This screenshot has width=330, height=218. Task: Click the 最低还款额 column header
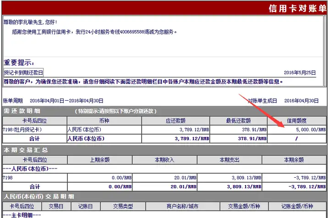238,121
